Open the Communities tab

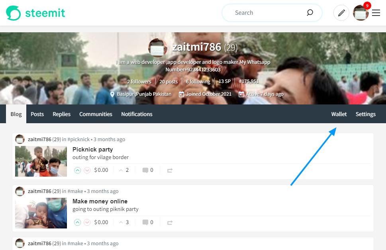(96, 114)
